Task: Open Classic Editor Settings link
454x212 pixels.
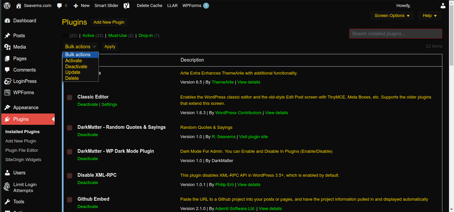Action: 109,105
